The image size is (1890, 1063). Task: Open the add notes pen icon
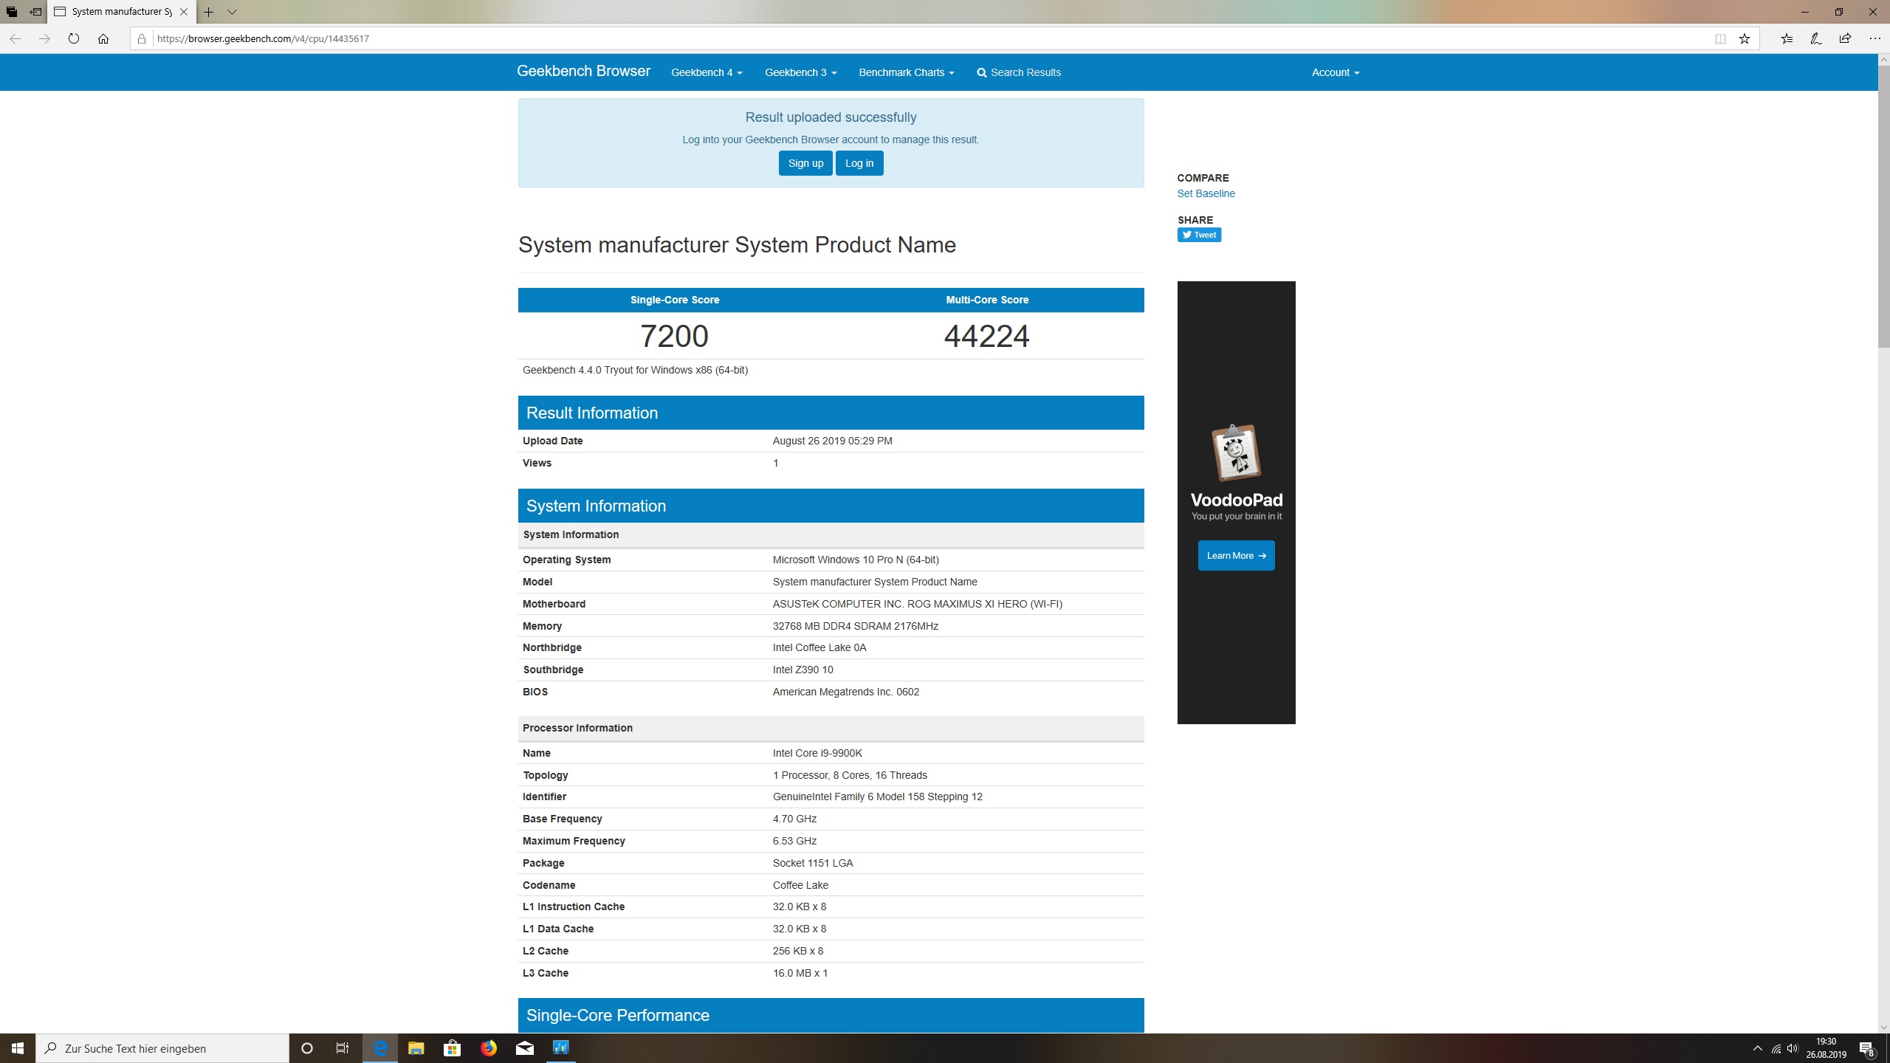click(x=1815, y=38)
